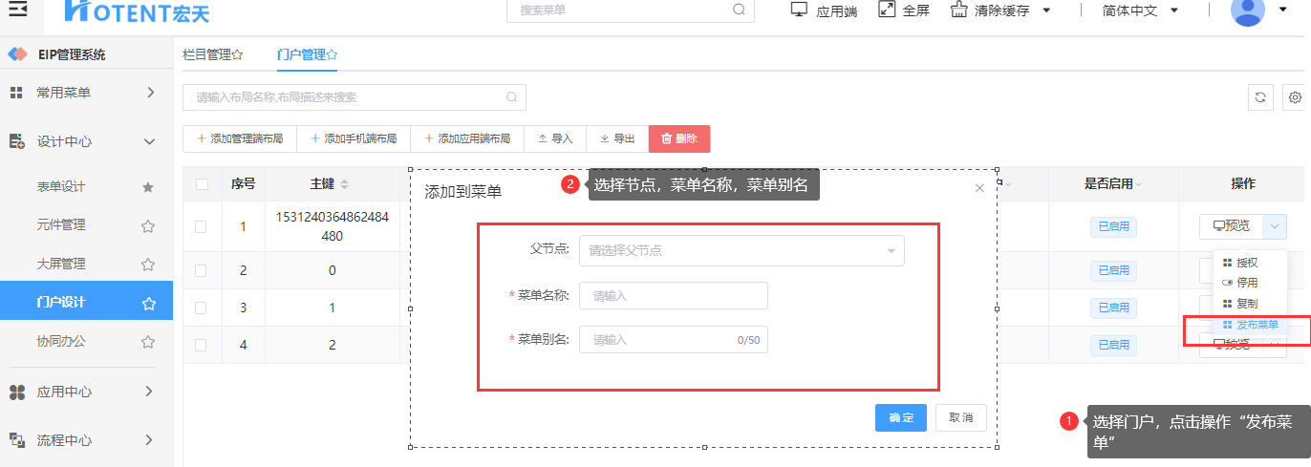The image size is (1311, 467).
Task: Check the row 1 checkbox
Action: [x=200, y=226]
